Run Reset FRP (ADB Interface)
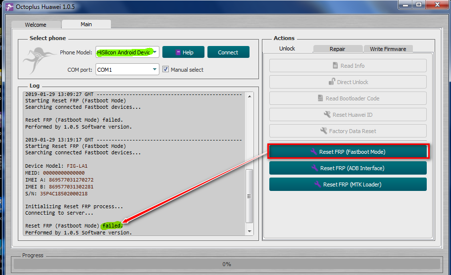The width and height of the screenshot is (451, 275). 348,168
